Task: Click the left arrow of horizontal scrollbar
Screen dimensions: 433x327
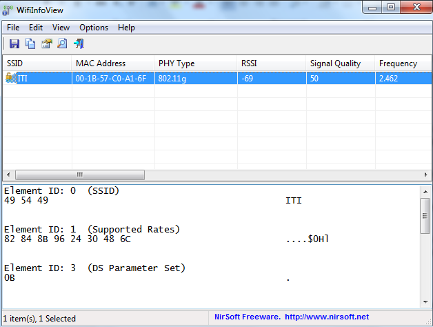Action: [8, 175]
